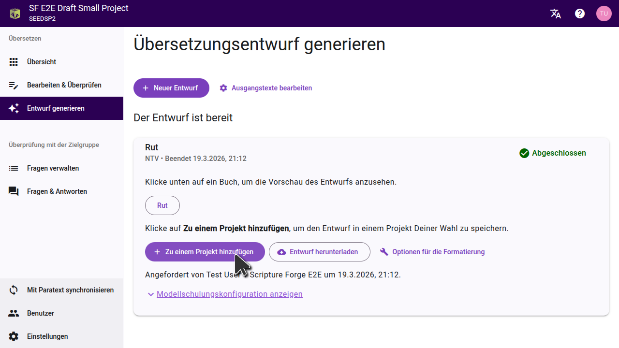Click Zu einem Projekt hinzufügen button
The height and width of the screenshot is (348, 619).
205,252
